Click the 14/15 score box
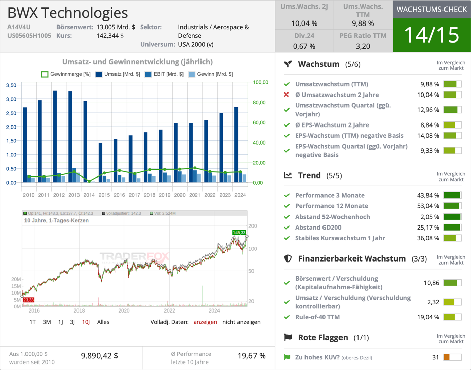The width and height of the screenshot is (471, 370). [x=432, y=35]
